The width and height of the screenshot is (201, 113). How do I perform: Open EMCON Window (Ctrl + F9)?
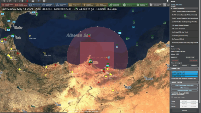click(x=184, y=85)
